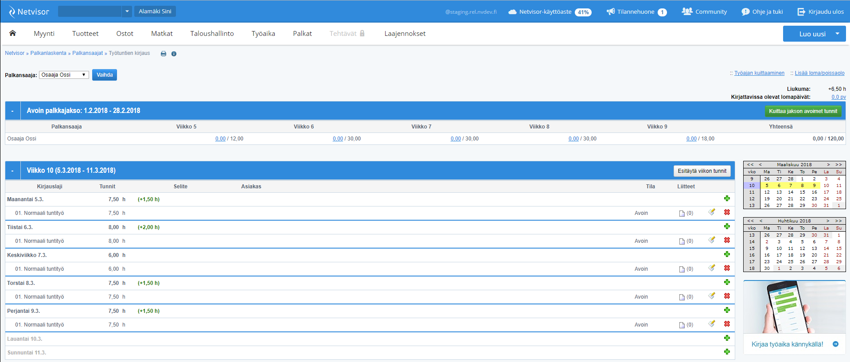
Task: Click Kuittaa jakson avoimet tunnit button
Action: (803, 111)
